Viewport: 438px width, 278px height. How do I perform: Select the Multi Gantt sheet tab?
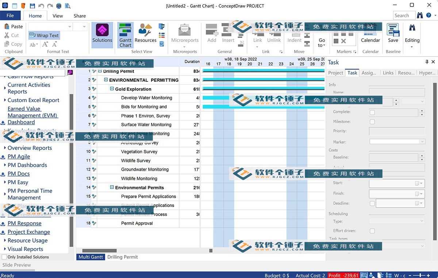coord(91,257)
